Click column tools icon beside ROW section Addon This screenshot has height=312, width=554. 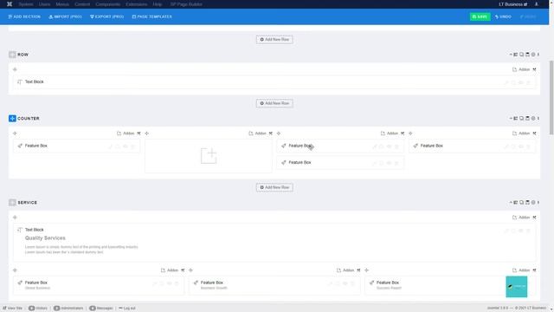point(534,69)
